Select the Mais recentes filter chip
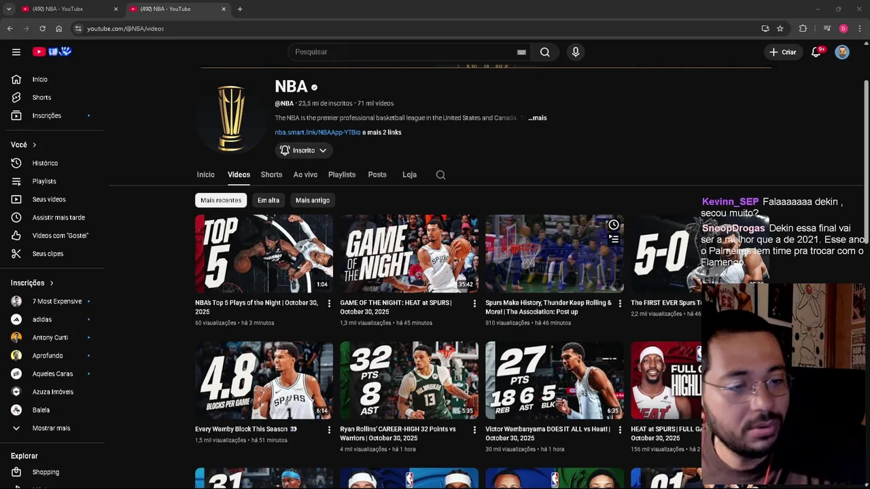The image size is (870, 489). click(x=221, y=200)
